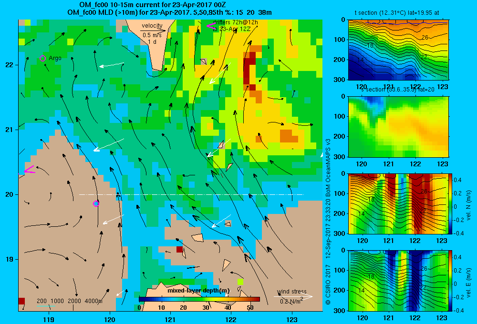
Task: Click the '2000' bathymetry depth label
Action: click(x=74, y=301)
